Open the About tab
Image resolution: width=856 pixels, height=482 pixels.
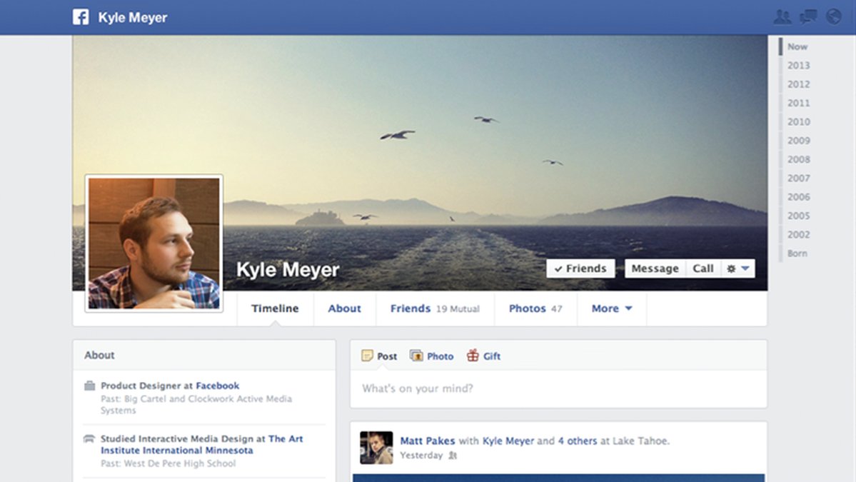click(345, 308)
